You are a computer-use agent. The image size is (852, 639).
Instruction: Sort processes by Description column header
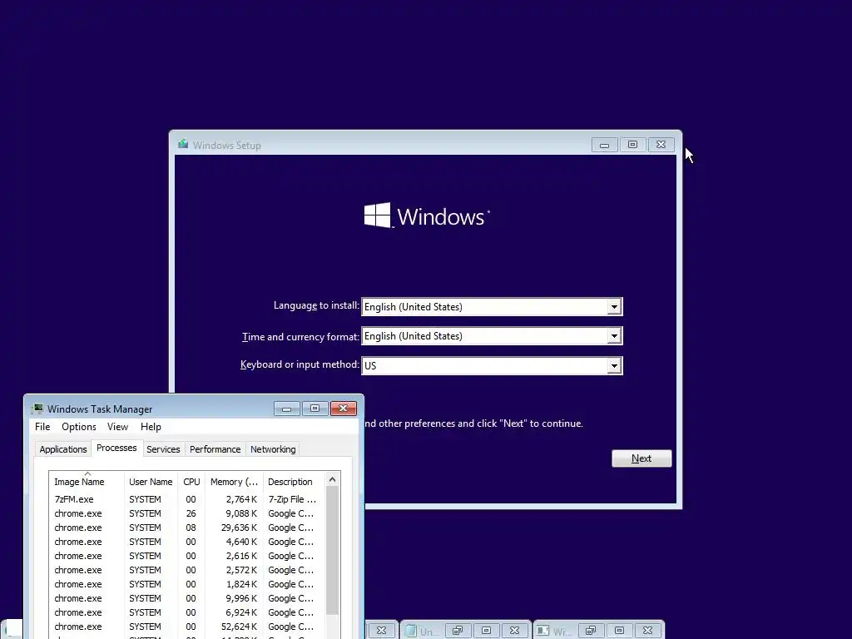pos(294,482)
